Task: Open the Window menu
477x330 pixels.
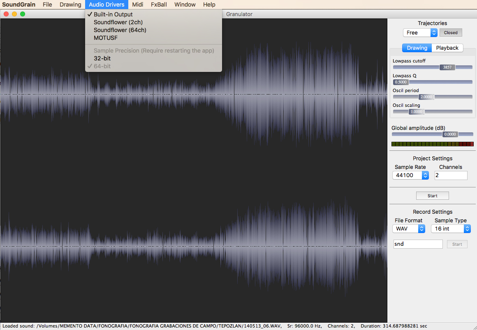Action: 185,5
